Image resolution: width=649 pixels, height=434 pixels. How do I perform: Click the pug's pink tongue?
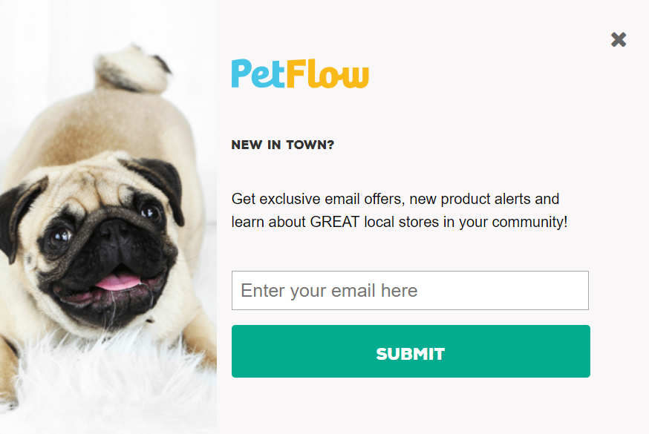coord(117,281)
